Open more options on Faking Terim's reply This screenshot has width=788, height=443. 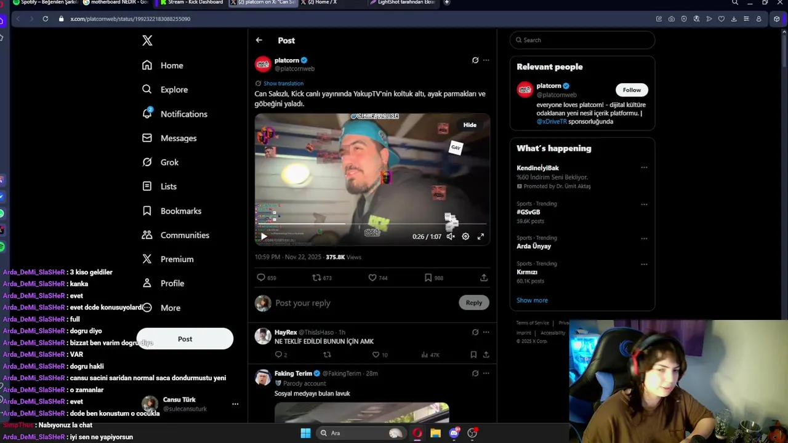[x=486, y=373]
